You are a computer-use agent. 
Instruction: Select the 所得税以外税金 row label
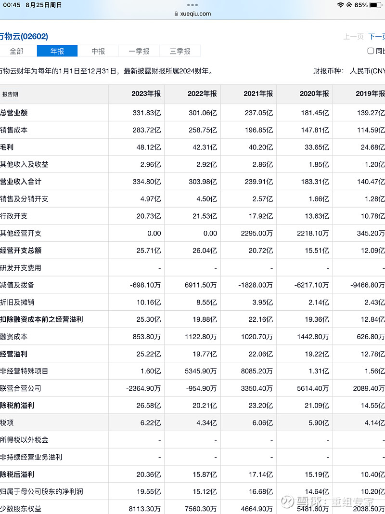[24, 440]
